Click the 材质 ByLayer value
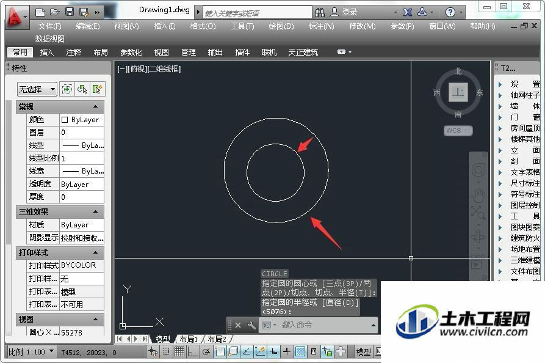 [82, 225]
